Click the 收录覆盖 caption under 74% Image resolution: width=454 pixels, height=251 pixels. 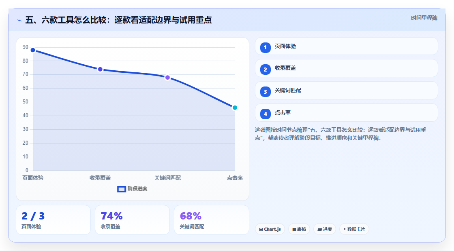click(110, 227)
